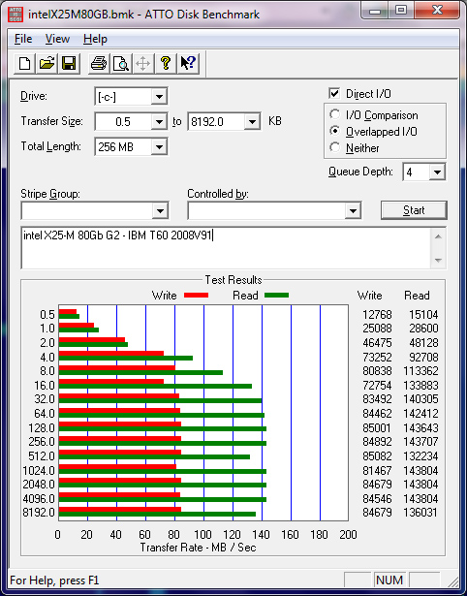Click the write value 12768

click(377, 315)
